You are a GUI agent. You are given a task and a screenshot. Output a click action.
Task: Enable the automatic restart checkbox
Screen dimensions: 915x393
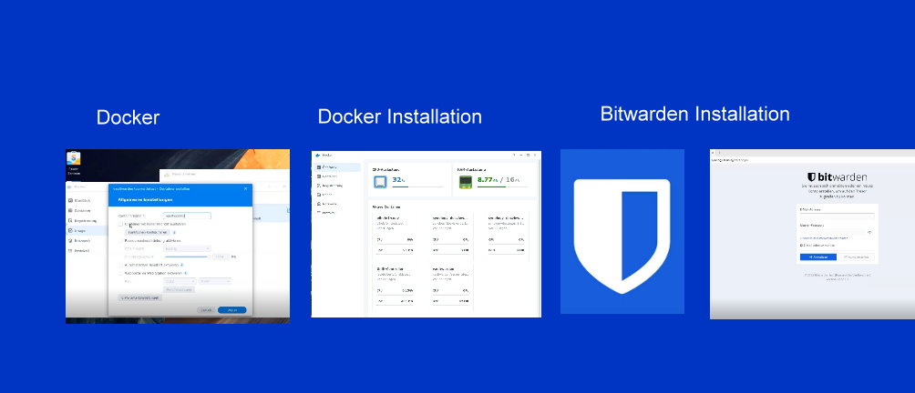point(121,265)
